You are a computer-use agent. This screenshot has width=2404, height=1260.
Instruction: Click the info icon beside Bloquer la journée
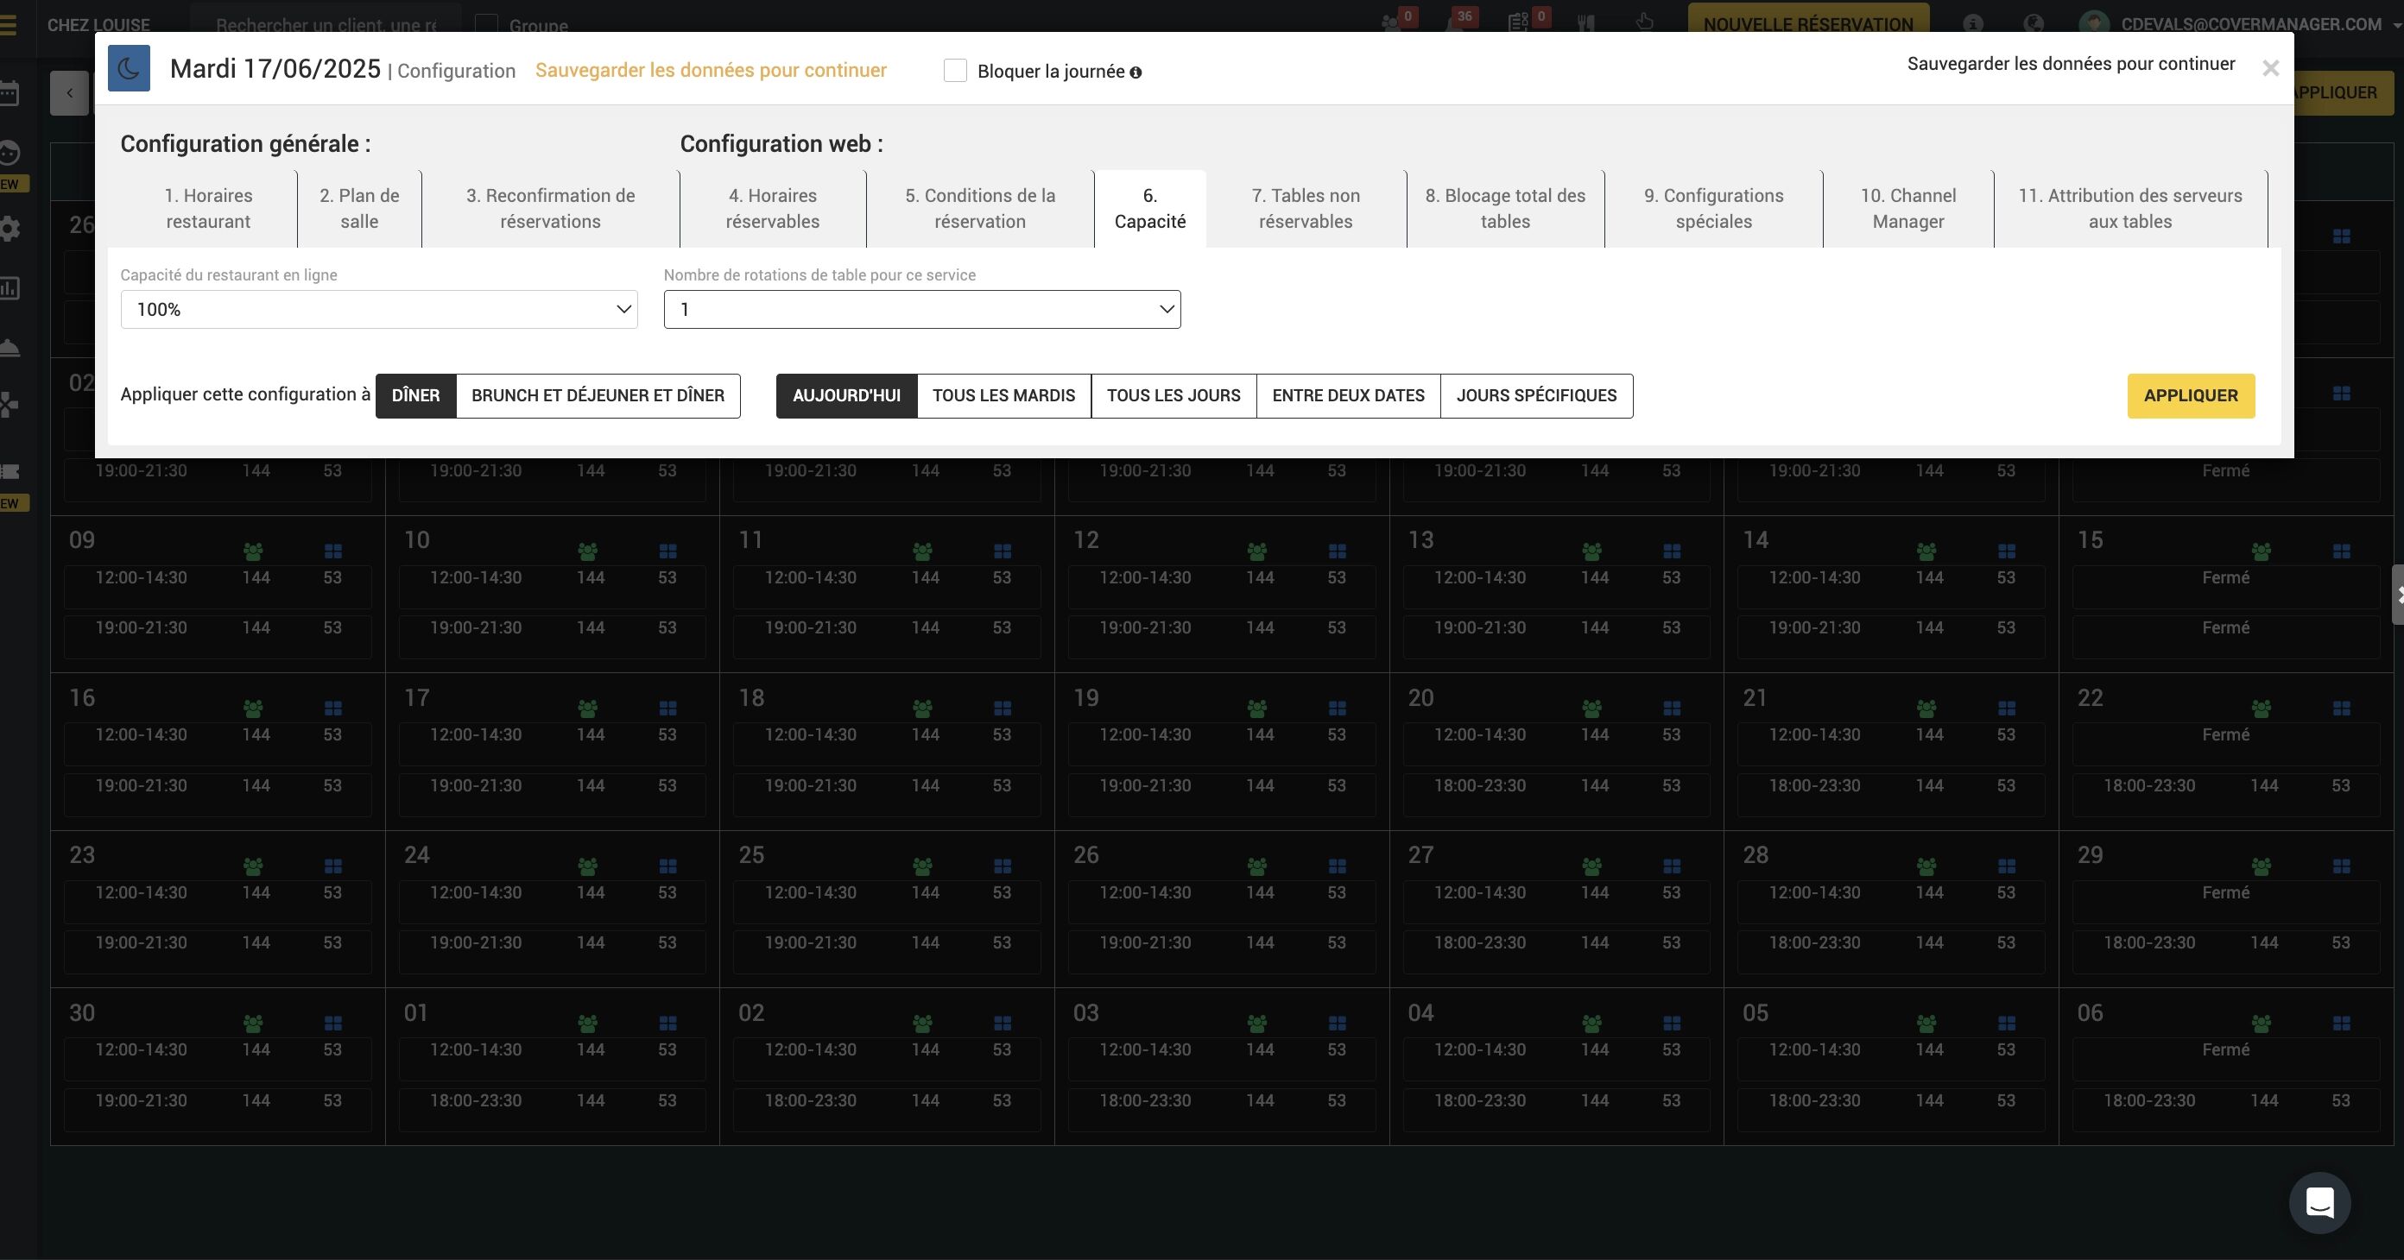coord(1136,72)
